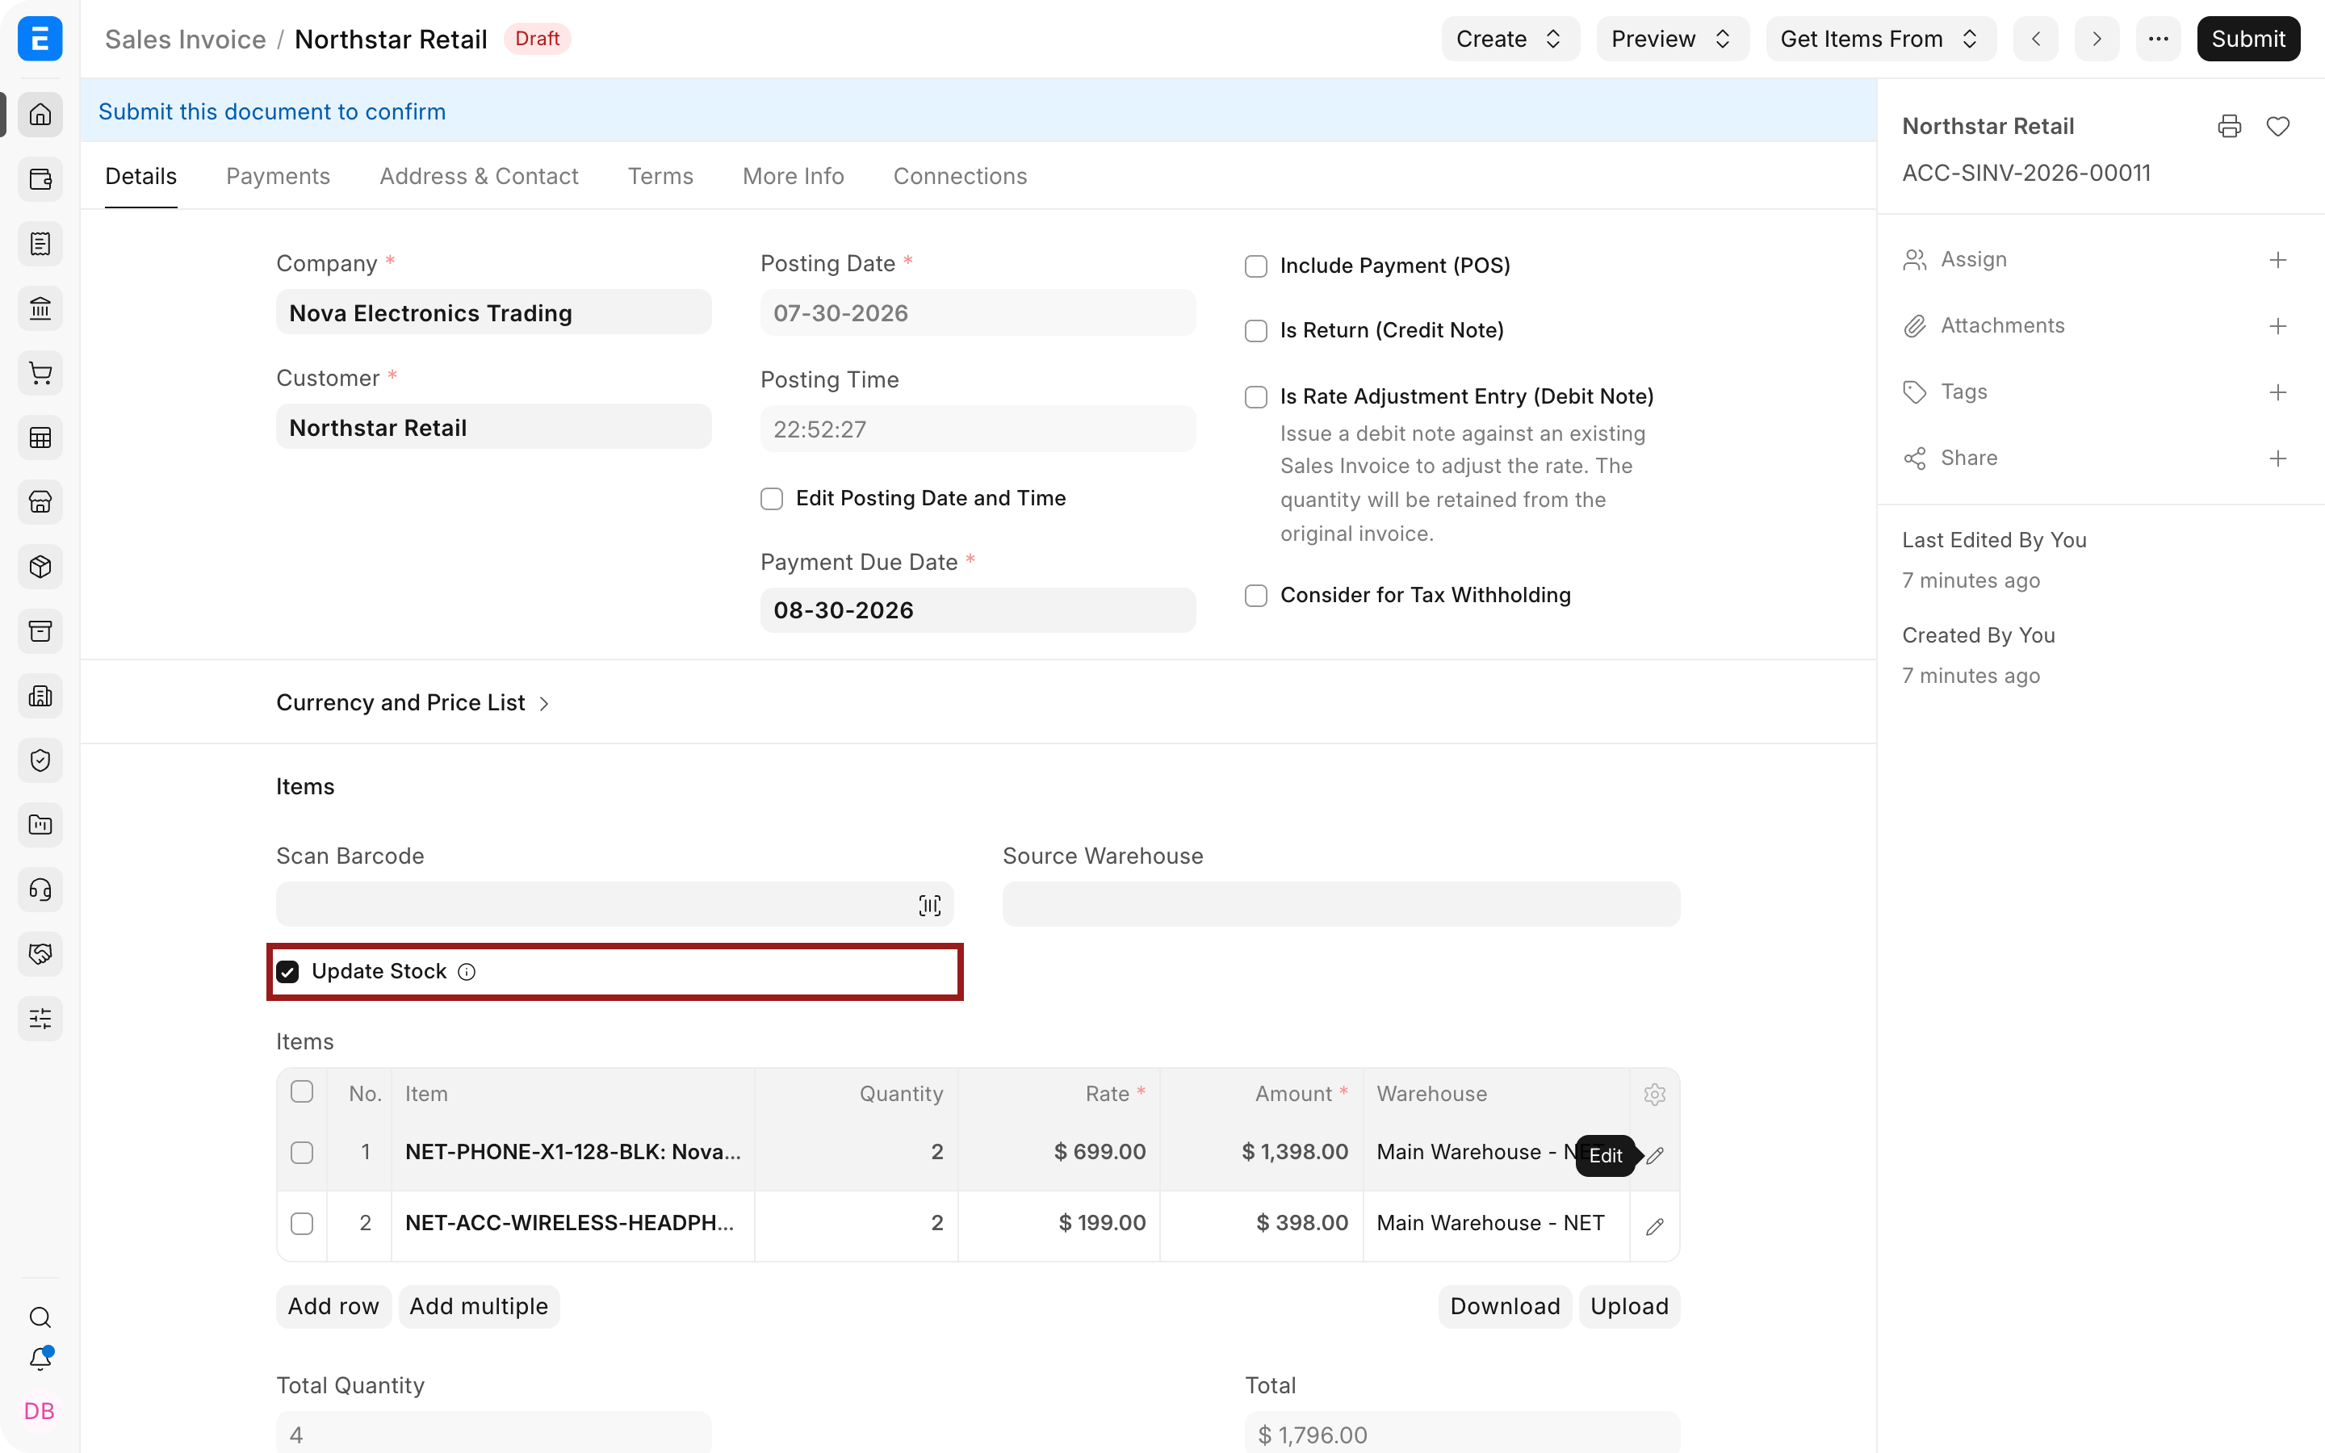
Task: Open DB user avatar
Action: click(x=40, y=1411)
